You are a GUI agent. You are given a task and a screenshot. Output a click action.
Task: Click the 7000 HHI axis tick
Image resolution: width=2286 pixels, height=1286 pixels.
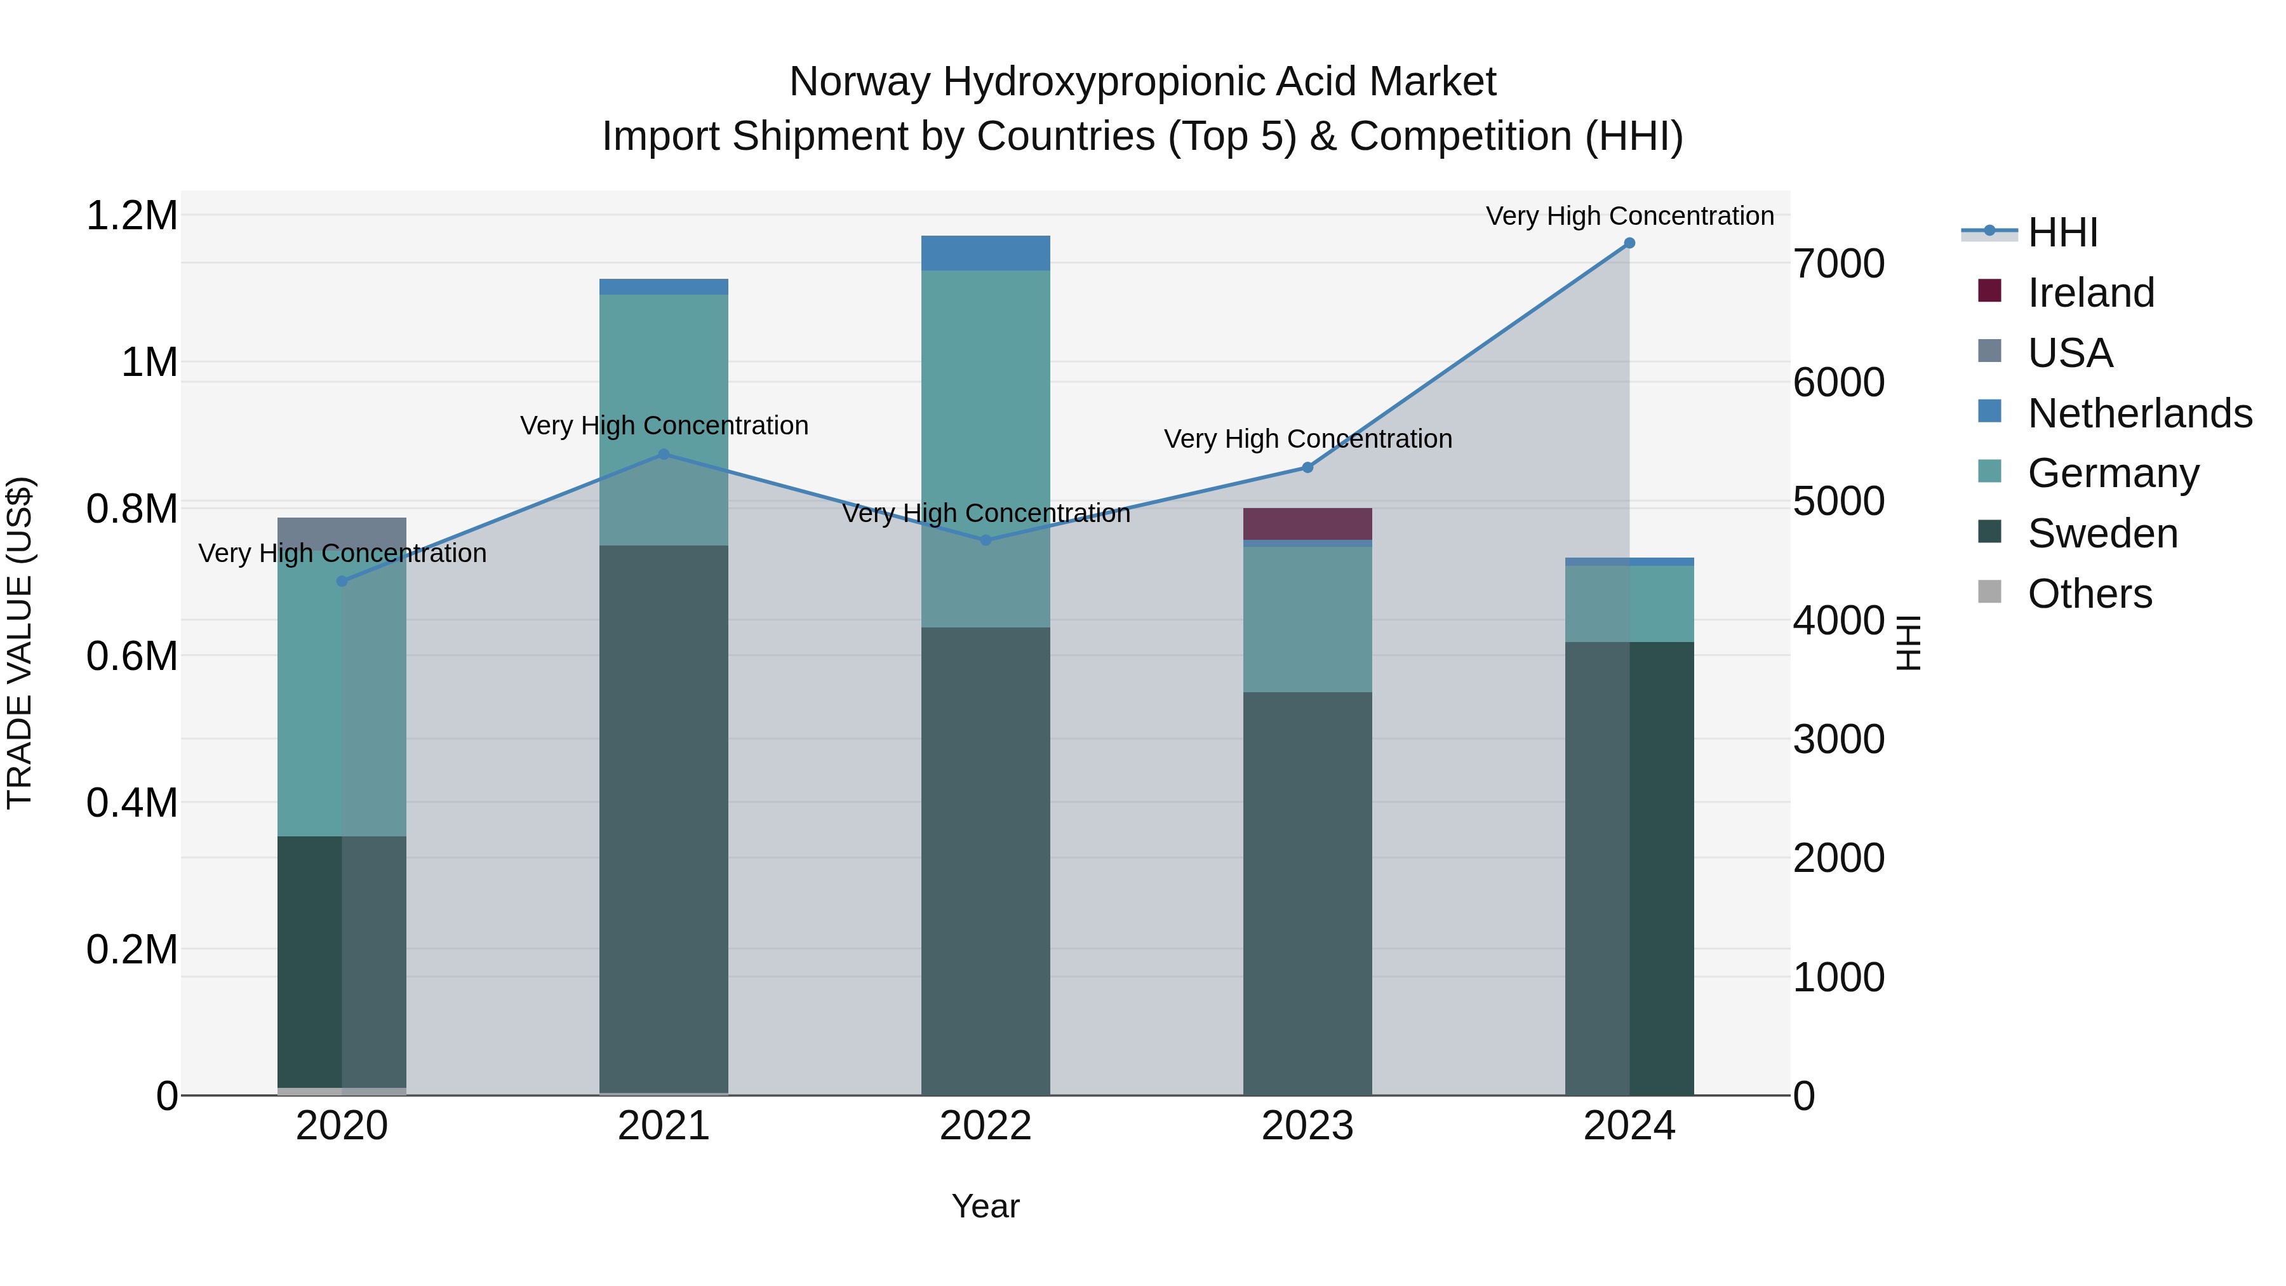point(1839,264)
